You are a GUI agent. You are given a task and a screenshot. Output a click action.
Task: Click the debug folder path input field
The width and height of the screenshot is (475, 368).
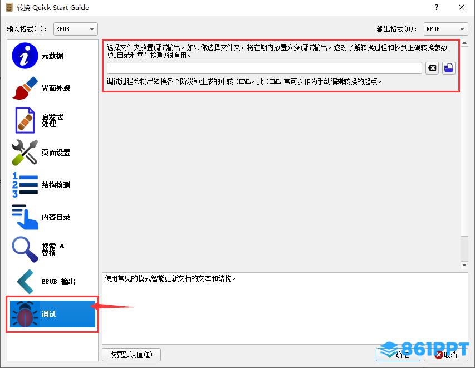coord(264,68)
